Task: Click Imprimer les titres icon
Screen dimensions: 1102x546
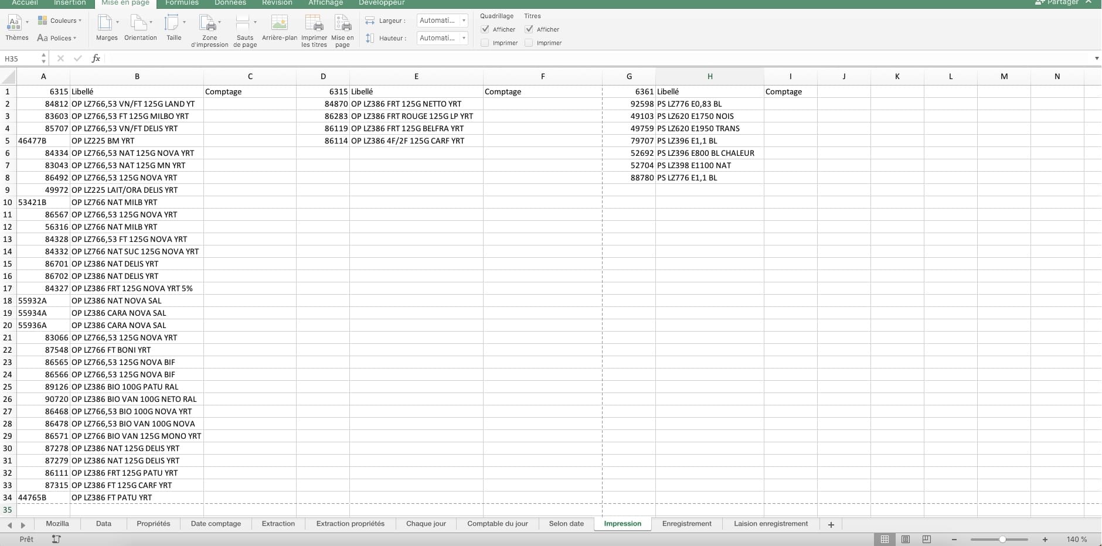Action: 314,23
